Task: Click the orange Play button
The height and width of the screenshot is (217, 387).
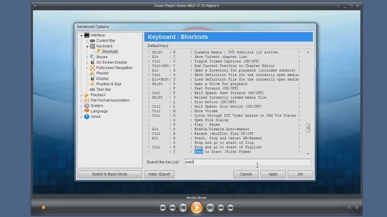Action: pos(197,207)
